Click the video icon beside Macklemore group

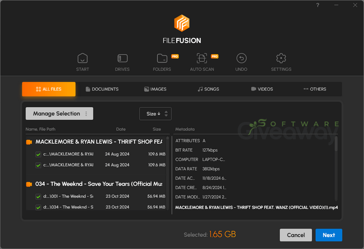tap(29, 142)
